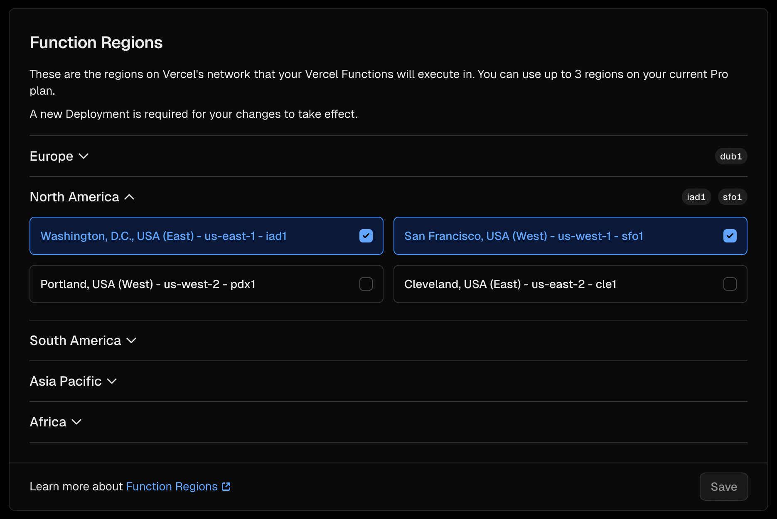Open the Function Regions documentation link

click(172, 486)
